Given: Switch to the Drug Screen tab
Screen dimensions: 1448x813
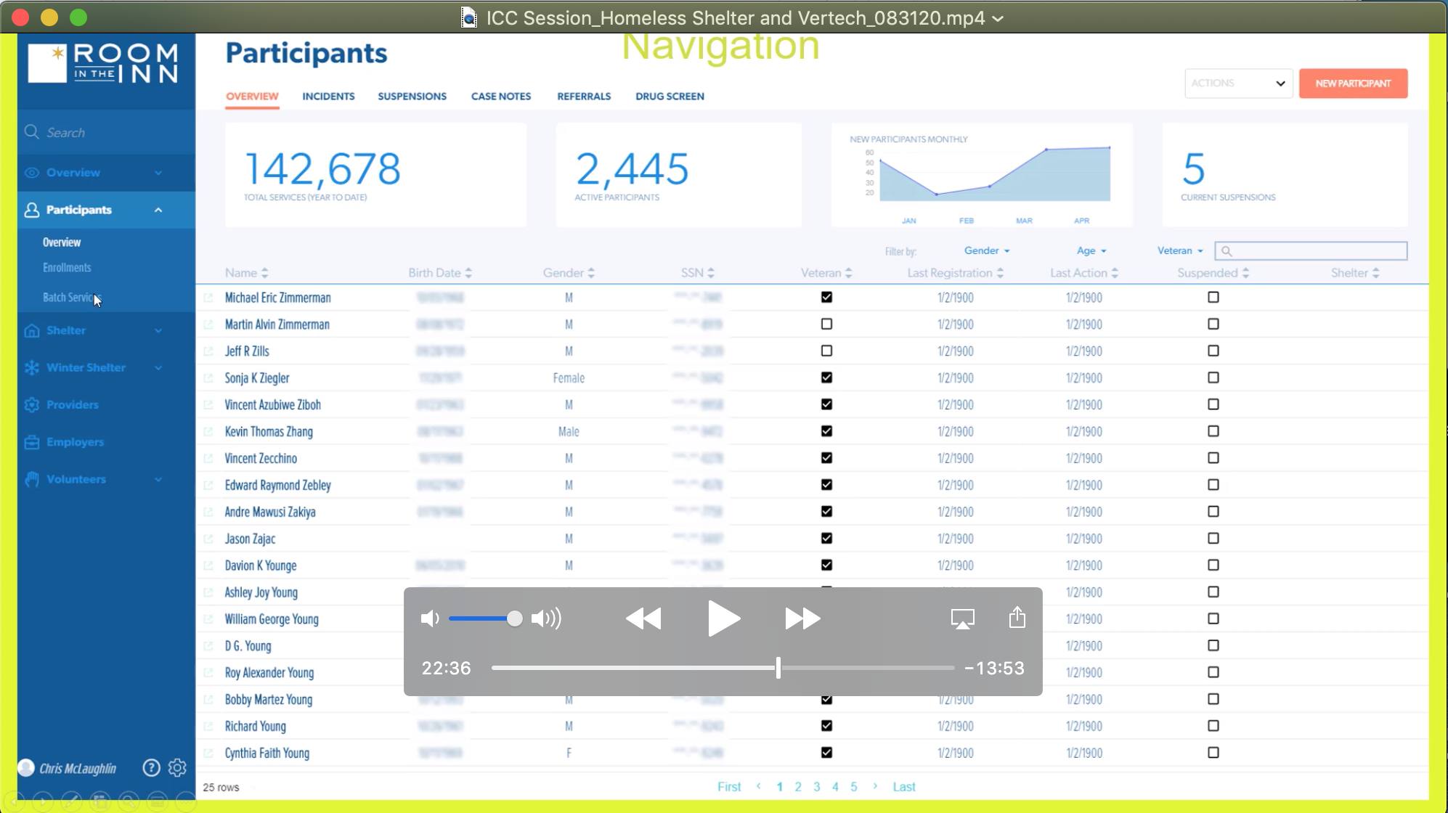Looking at the screenshot, I should coord(670,95).
